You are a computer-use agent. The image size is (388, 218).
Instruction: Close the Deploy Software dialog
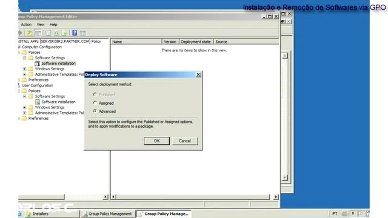[x=198, y=74]
